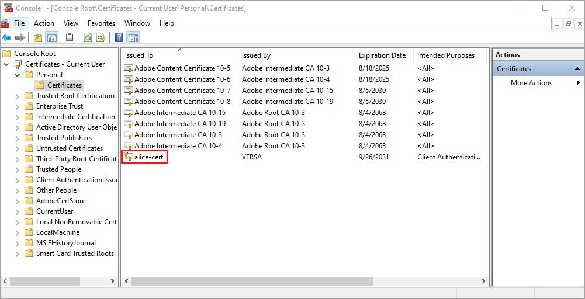Screen dimensions: 585x299
Task: Refresh the view with green arrow icon
Action: 88,37
